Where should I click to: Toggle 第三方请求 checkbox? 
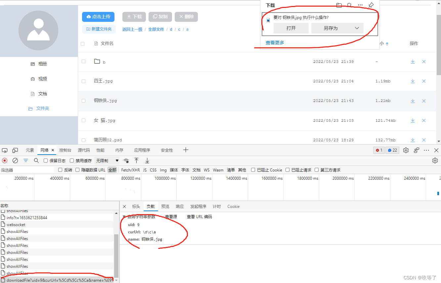click(317, 170)
